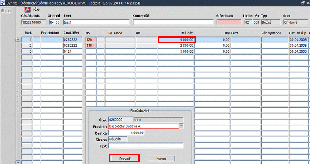The width and height of the screenshot is (310, 164).
Task: Focus the empty Text field in Rozúčtování
Action: tap(146, 146)
